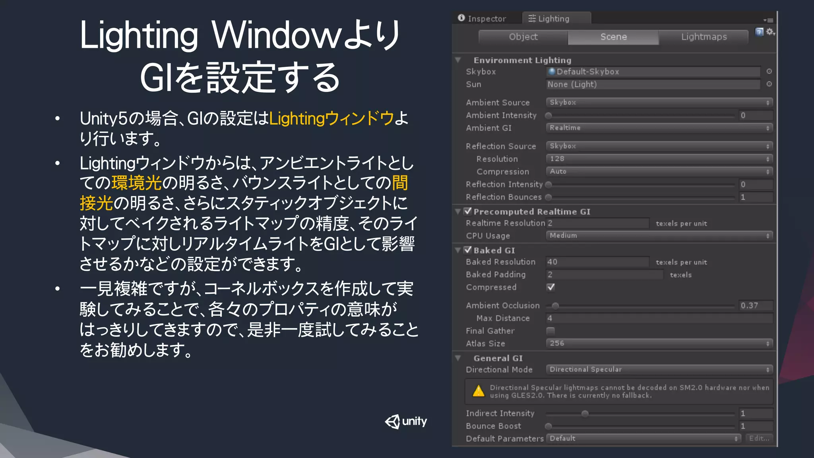Select the Scene tab
This screenshot has height=458, width=814.
(613, 37)
